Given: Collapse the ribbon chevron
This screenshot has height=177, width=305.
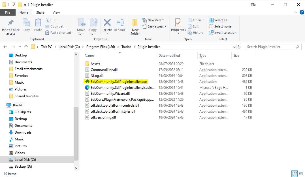Looking at the screenshot, I should (296, 12).
